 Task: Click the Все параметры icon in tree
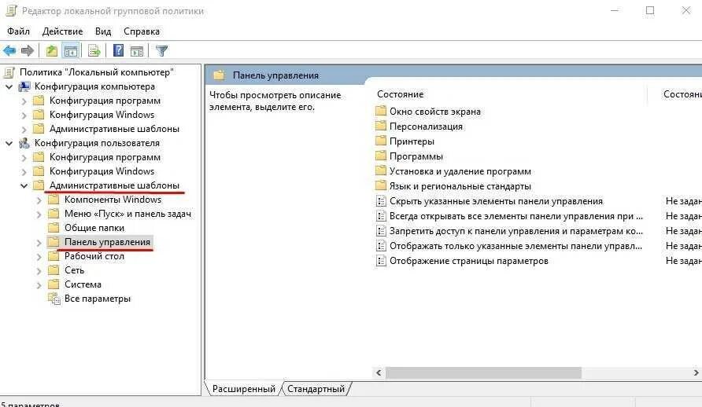tap(54, 299)
